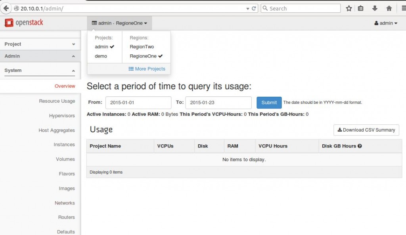Viewport: 406px width, 235px height.
Task: Click the reader list icon in the toolbar
Action: [361, 8]
